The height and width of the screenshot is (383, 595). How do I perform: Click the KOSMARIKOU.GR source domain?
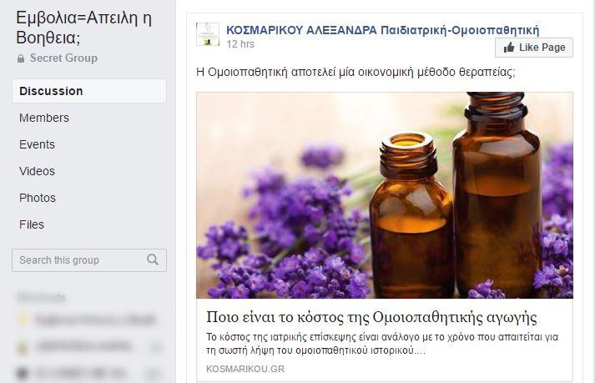click(245, 369)
